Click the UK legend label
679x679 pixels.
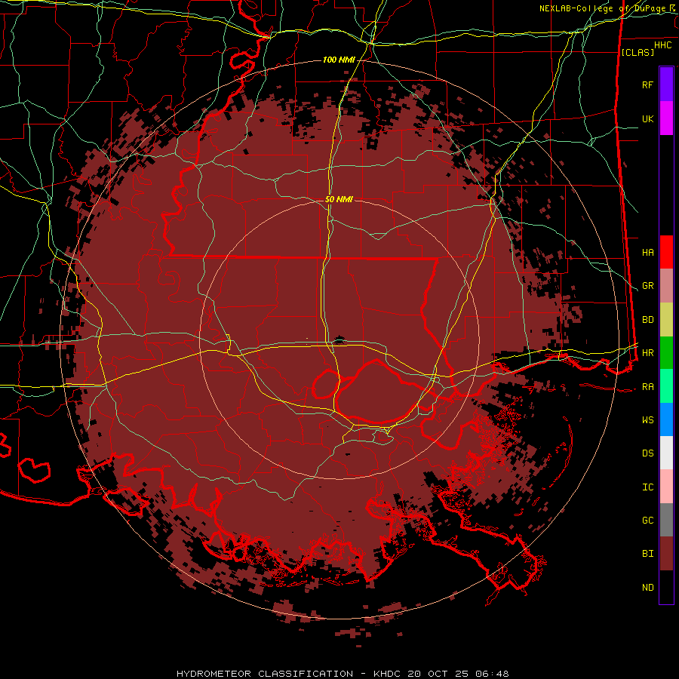(x=647, y=118)
